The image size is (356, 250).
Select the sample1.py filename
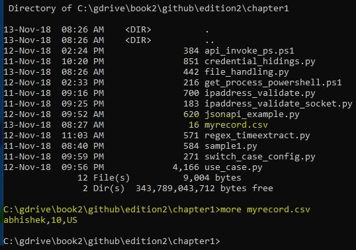pyautogui.click(x=231, y=146)
